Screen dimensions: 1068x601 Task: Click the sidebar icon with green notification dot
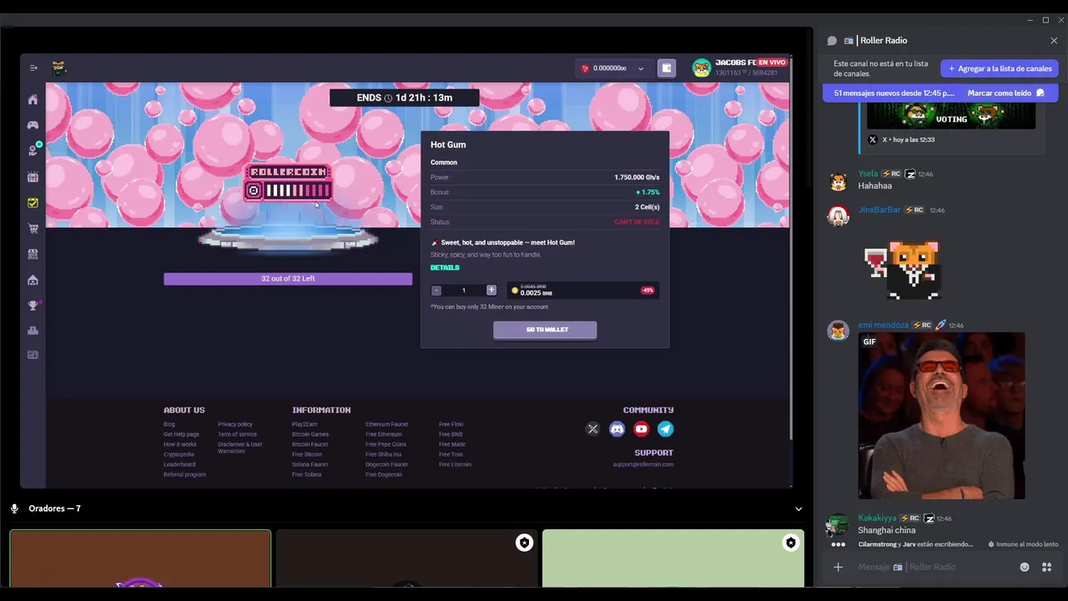[x=33, y=150]
